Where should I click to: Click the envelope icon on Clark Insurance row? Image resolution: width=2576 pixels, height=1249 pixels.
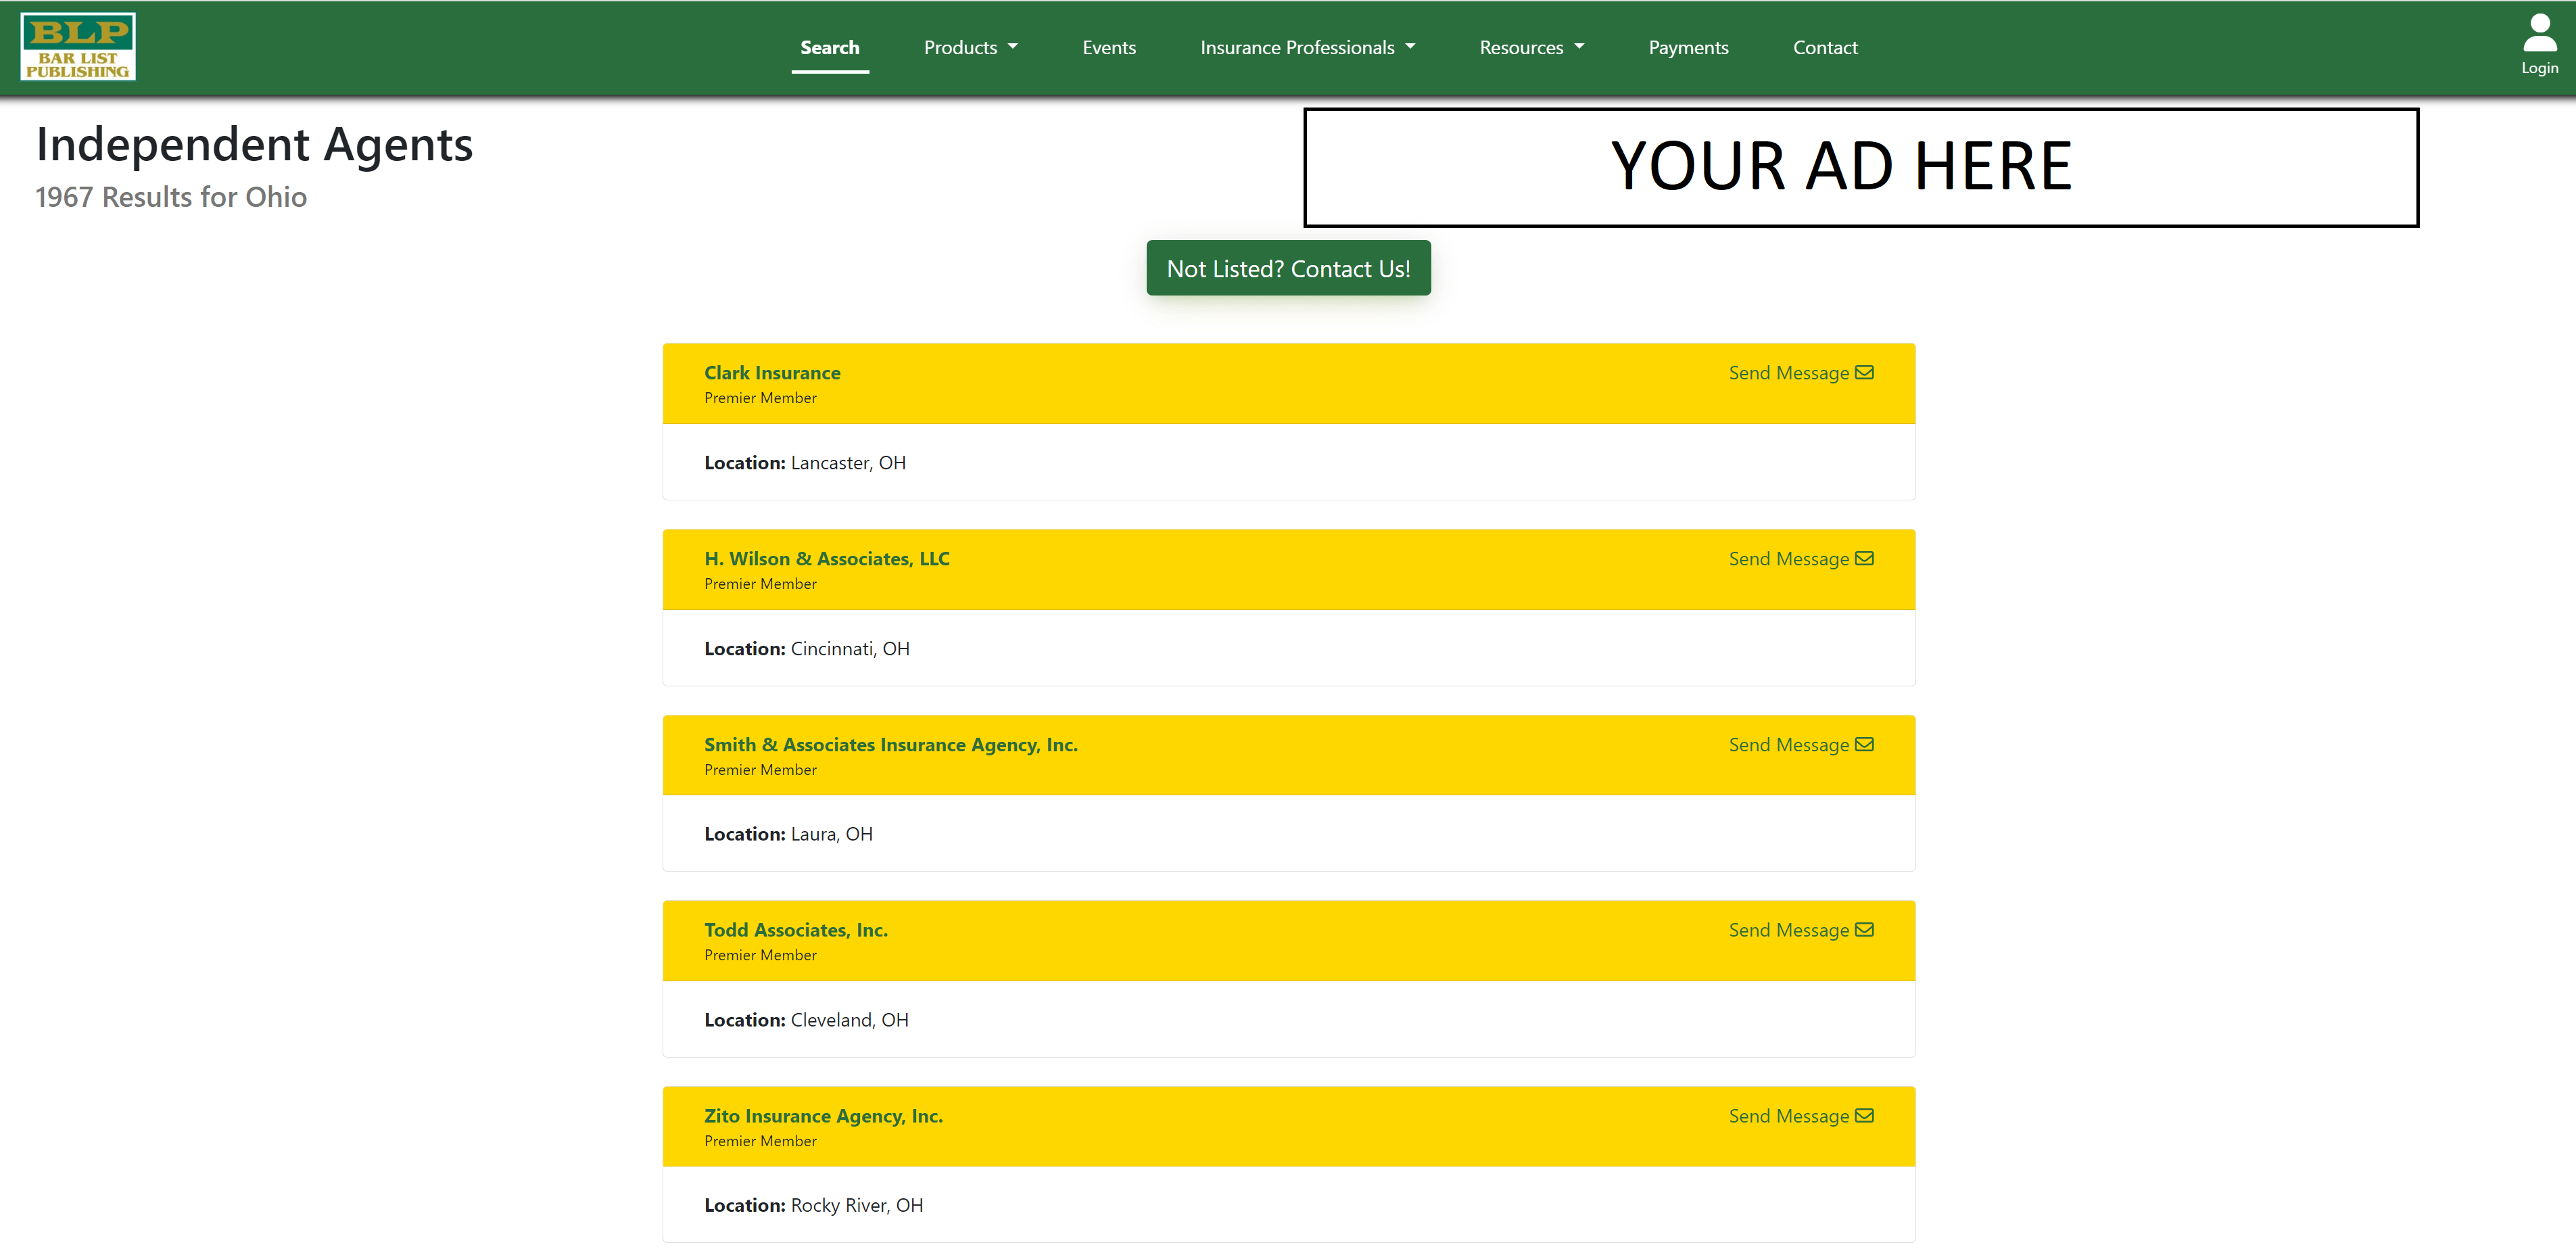point(1864,372)
